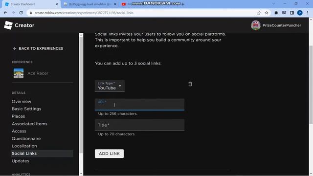This screenshot has width=313, height=176.
Task: Click the 'Up to 256 characters.' hint
Action: [118, 114]
